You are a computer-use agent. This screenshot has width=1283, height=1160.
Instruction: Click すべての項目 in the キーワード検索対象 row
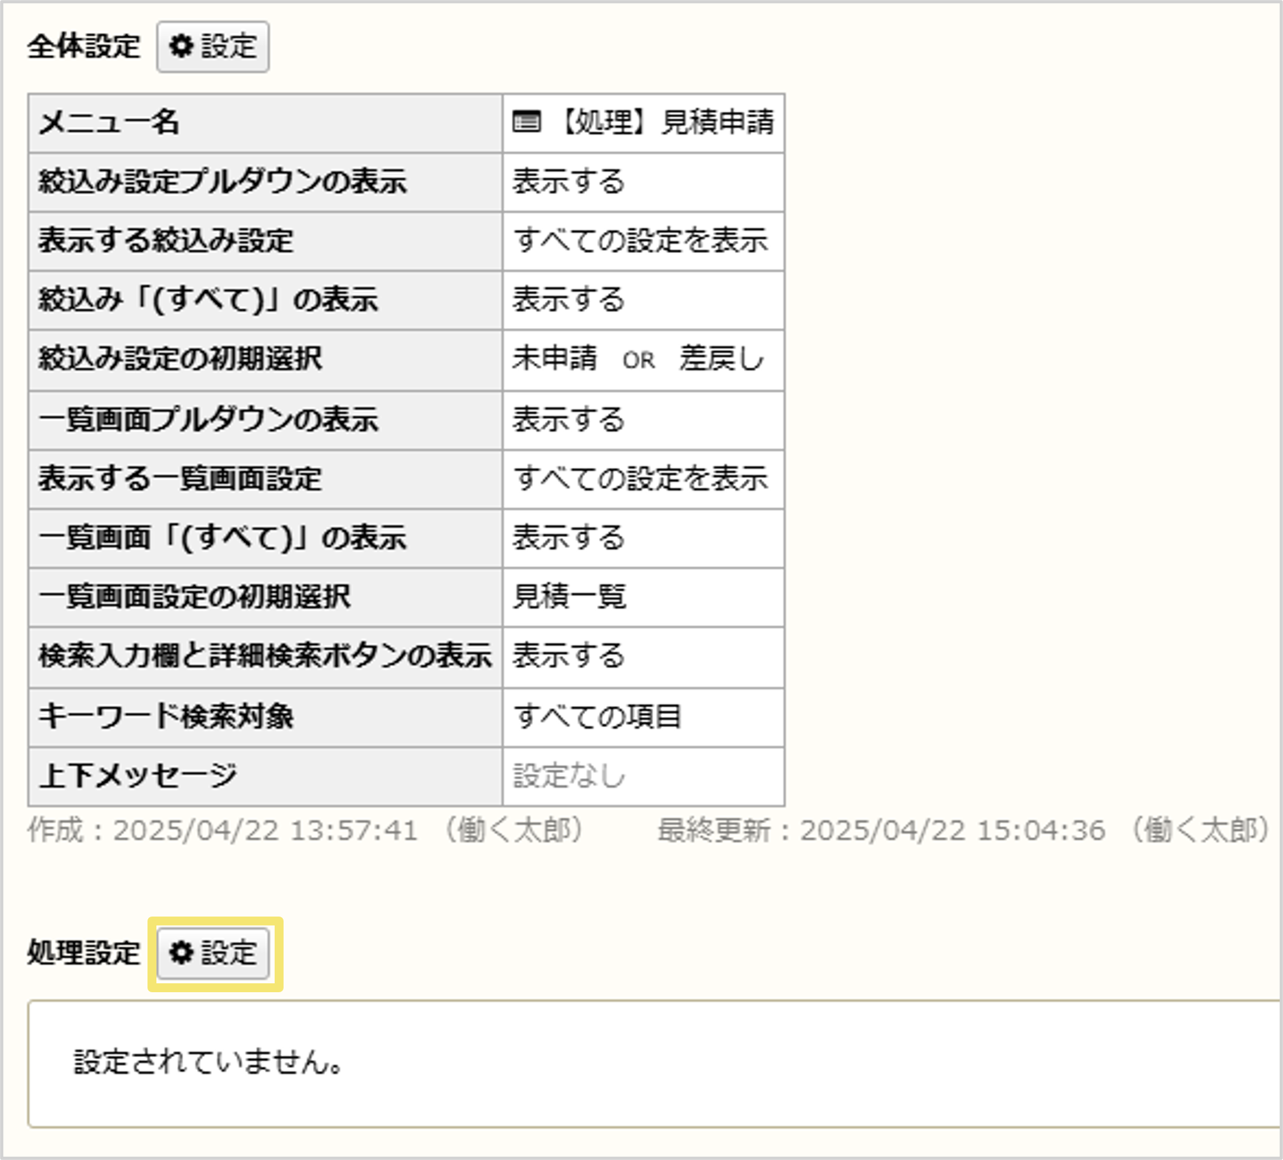(x=599, y=716)
